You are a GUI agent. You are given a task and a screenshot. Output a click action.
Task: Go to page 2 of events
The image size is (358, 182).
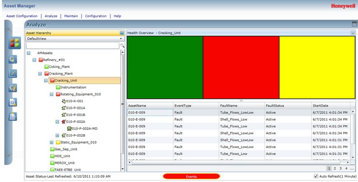pyautogui.click(x=335, y=168)
